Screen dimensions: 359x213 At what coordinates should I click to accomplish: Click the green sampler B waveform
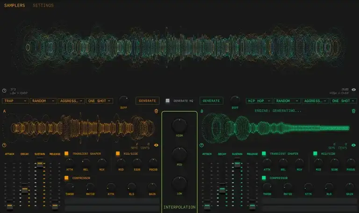click(276, 128)
